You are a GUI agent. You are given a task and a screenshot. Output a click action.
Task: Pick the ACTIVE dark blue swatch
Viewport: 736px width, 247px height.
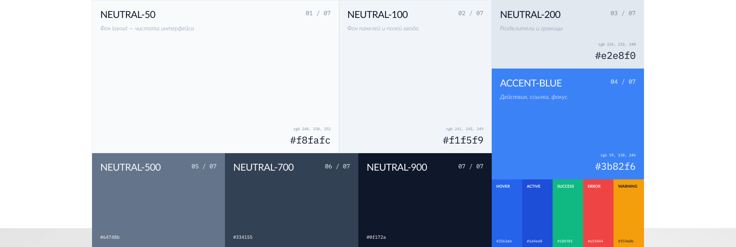point(537,213)
